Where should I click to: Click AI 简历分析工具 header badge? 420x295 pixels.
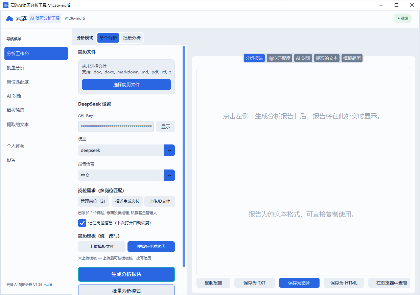tap(45, 18)
